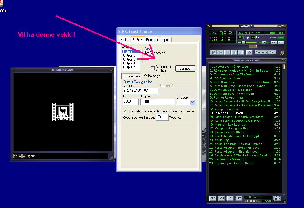Viewport: 304px width, 208px height.
Task: Uncheck Automatic Reconnection on Connection Failure
Action: pyautogui.click(x=124, y=111)
